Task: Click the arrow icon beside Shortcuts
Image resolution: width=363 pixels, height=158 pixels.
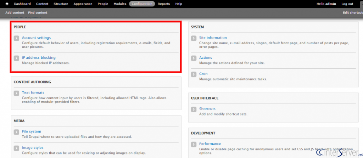Action: (194, 109)
